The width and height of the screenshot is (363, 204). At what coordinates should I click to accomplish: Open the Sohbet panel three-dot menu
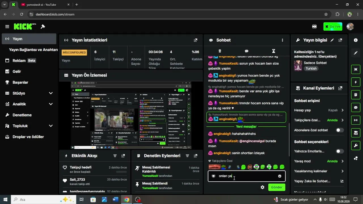(x=282, y=40)
